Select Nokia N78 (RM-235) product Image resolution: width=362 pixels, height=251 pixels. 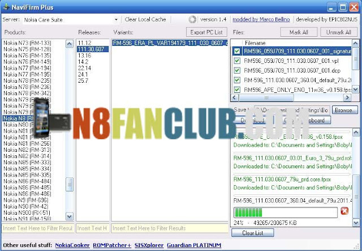tap(27, 80)
